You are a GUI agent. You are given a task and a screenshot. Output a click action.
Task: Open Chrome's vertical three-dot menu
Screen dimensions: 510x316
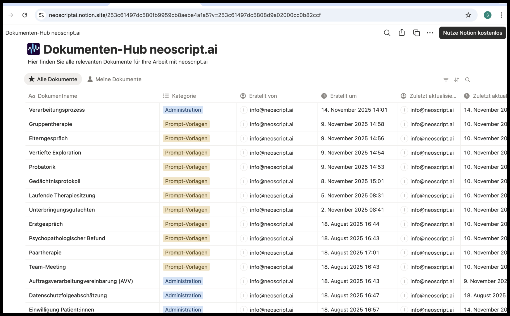click(x=501, y=15)
